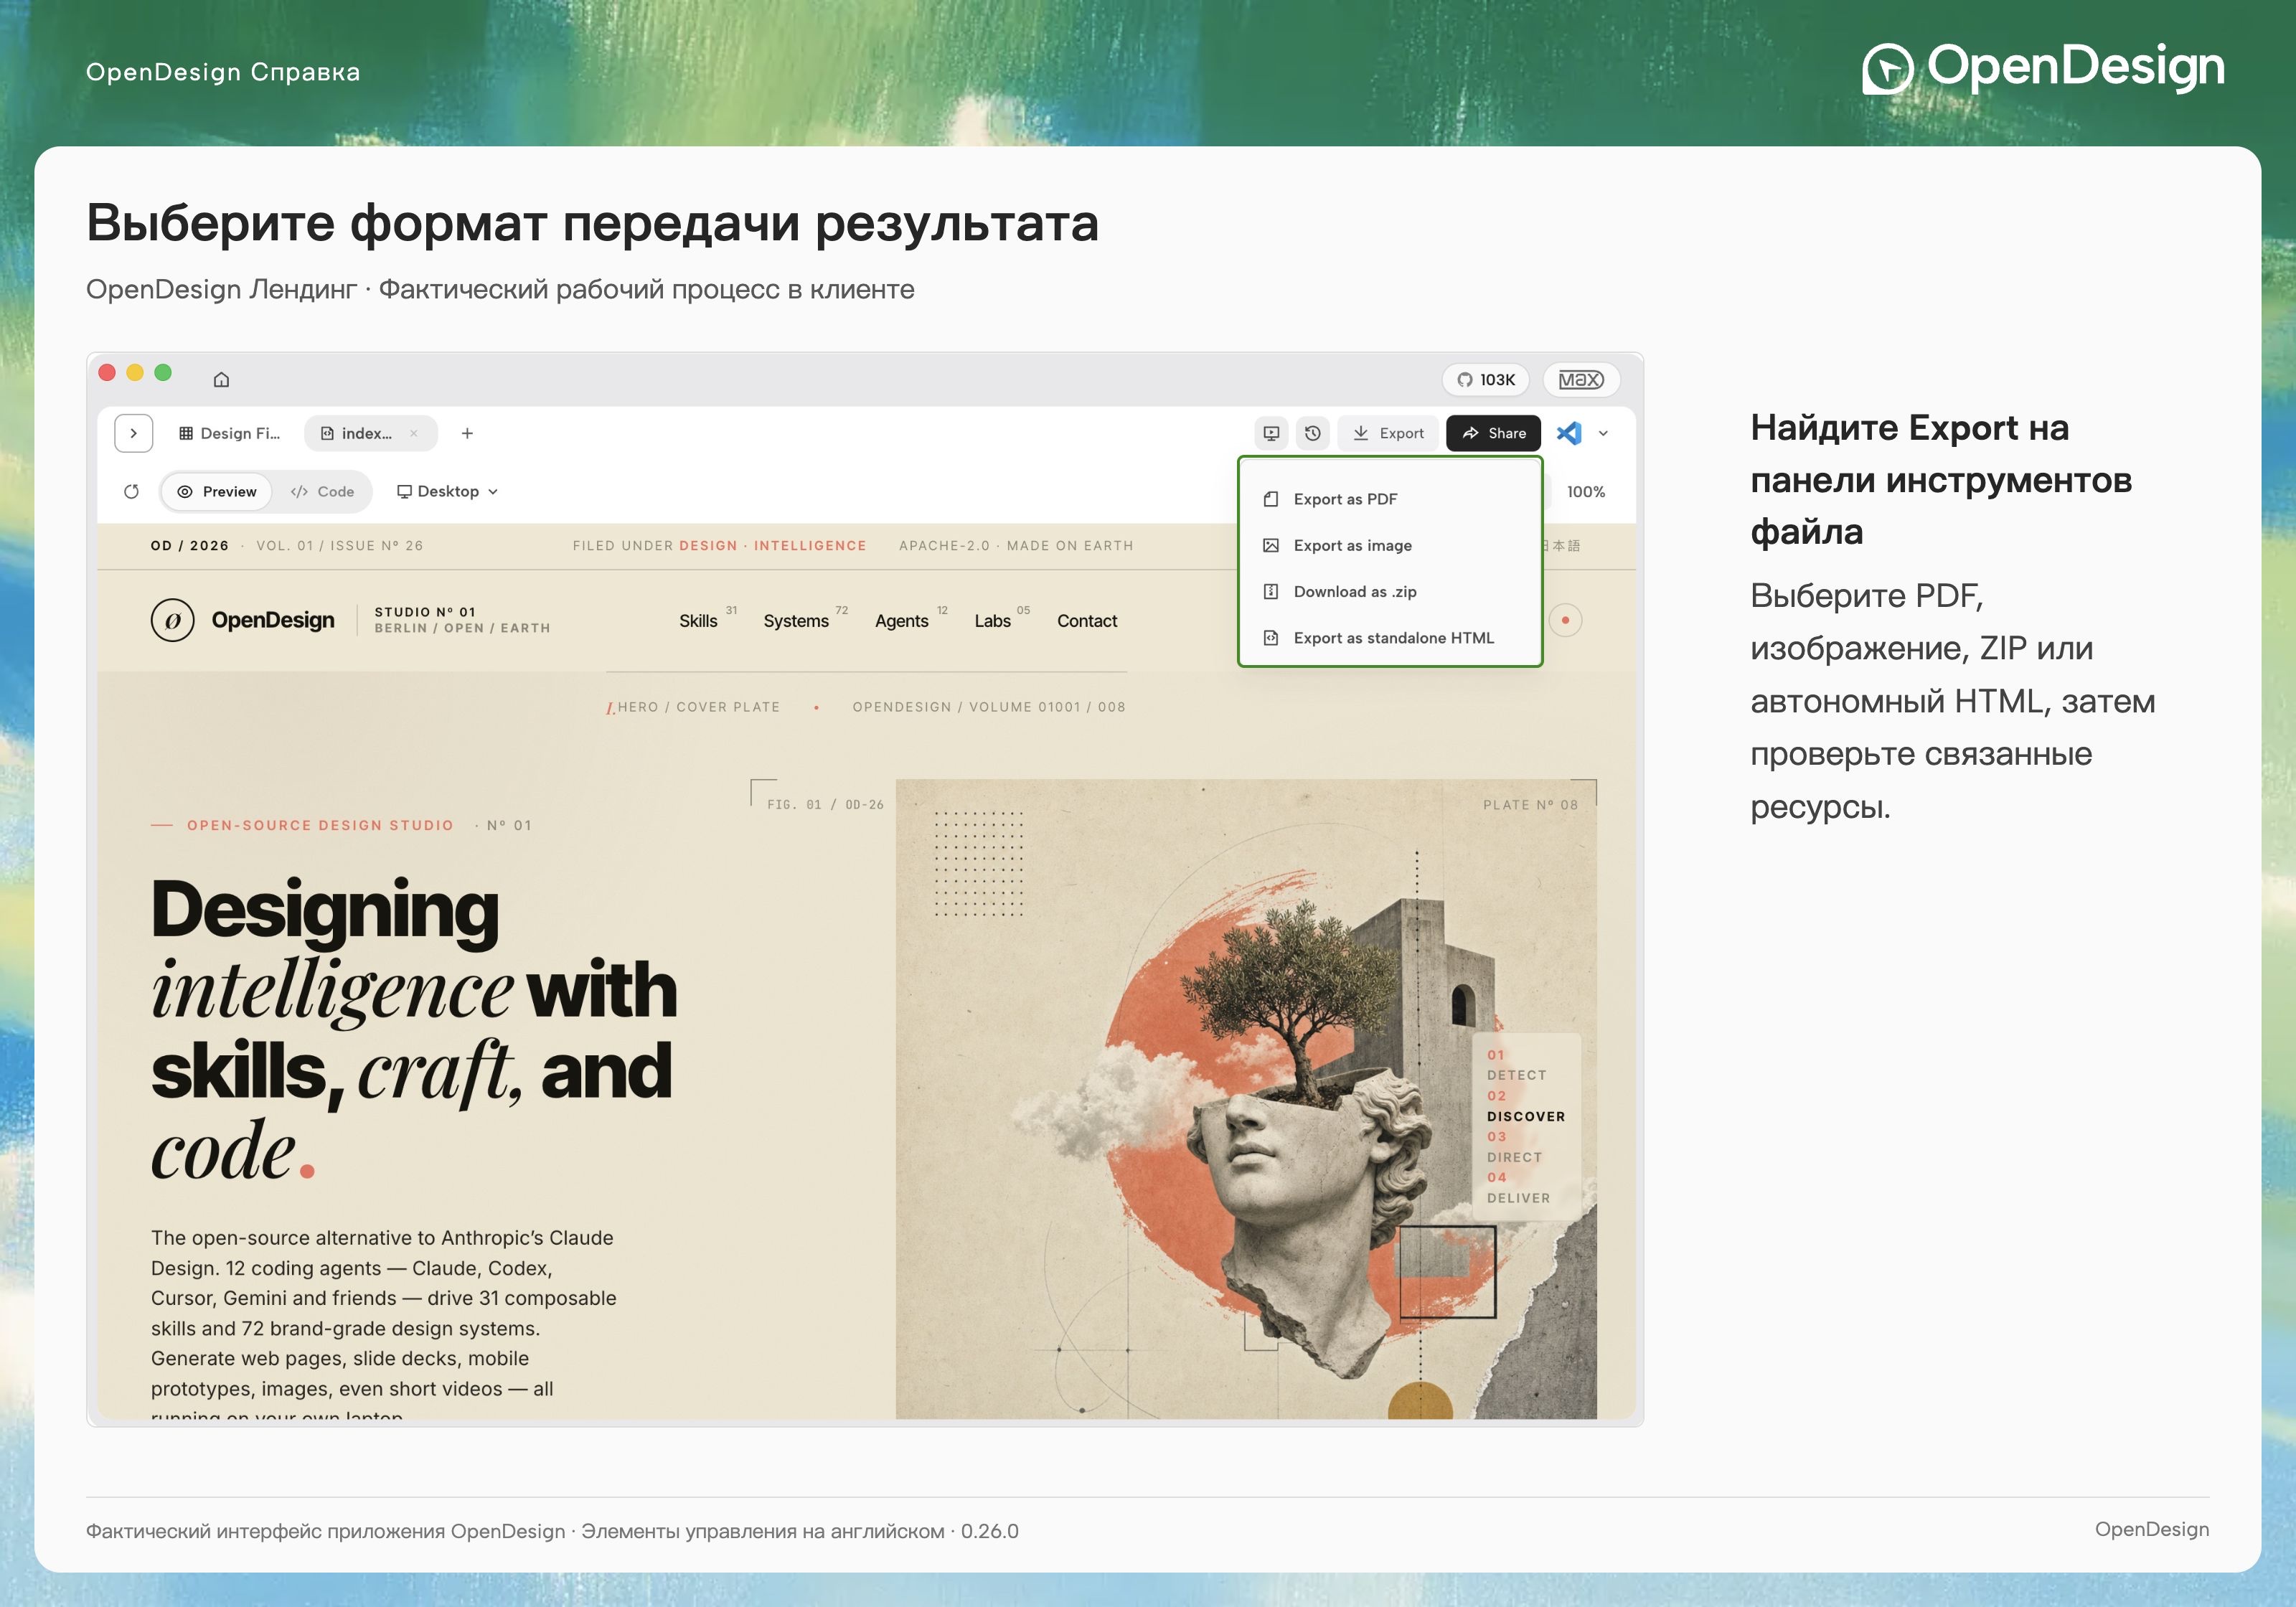Open the Design Files tab
This screenshot has height=1607, width=2296.
[230, 433]
